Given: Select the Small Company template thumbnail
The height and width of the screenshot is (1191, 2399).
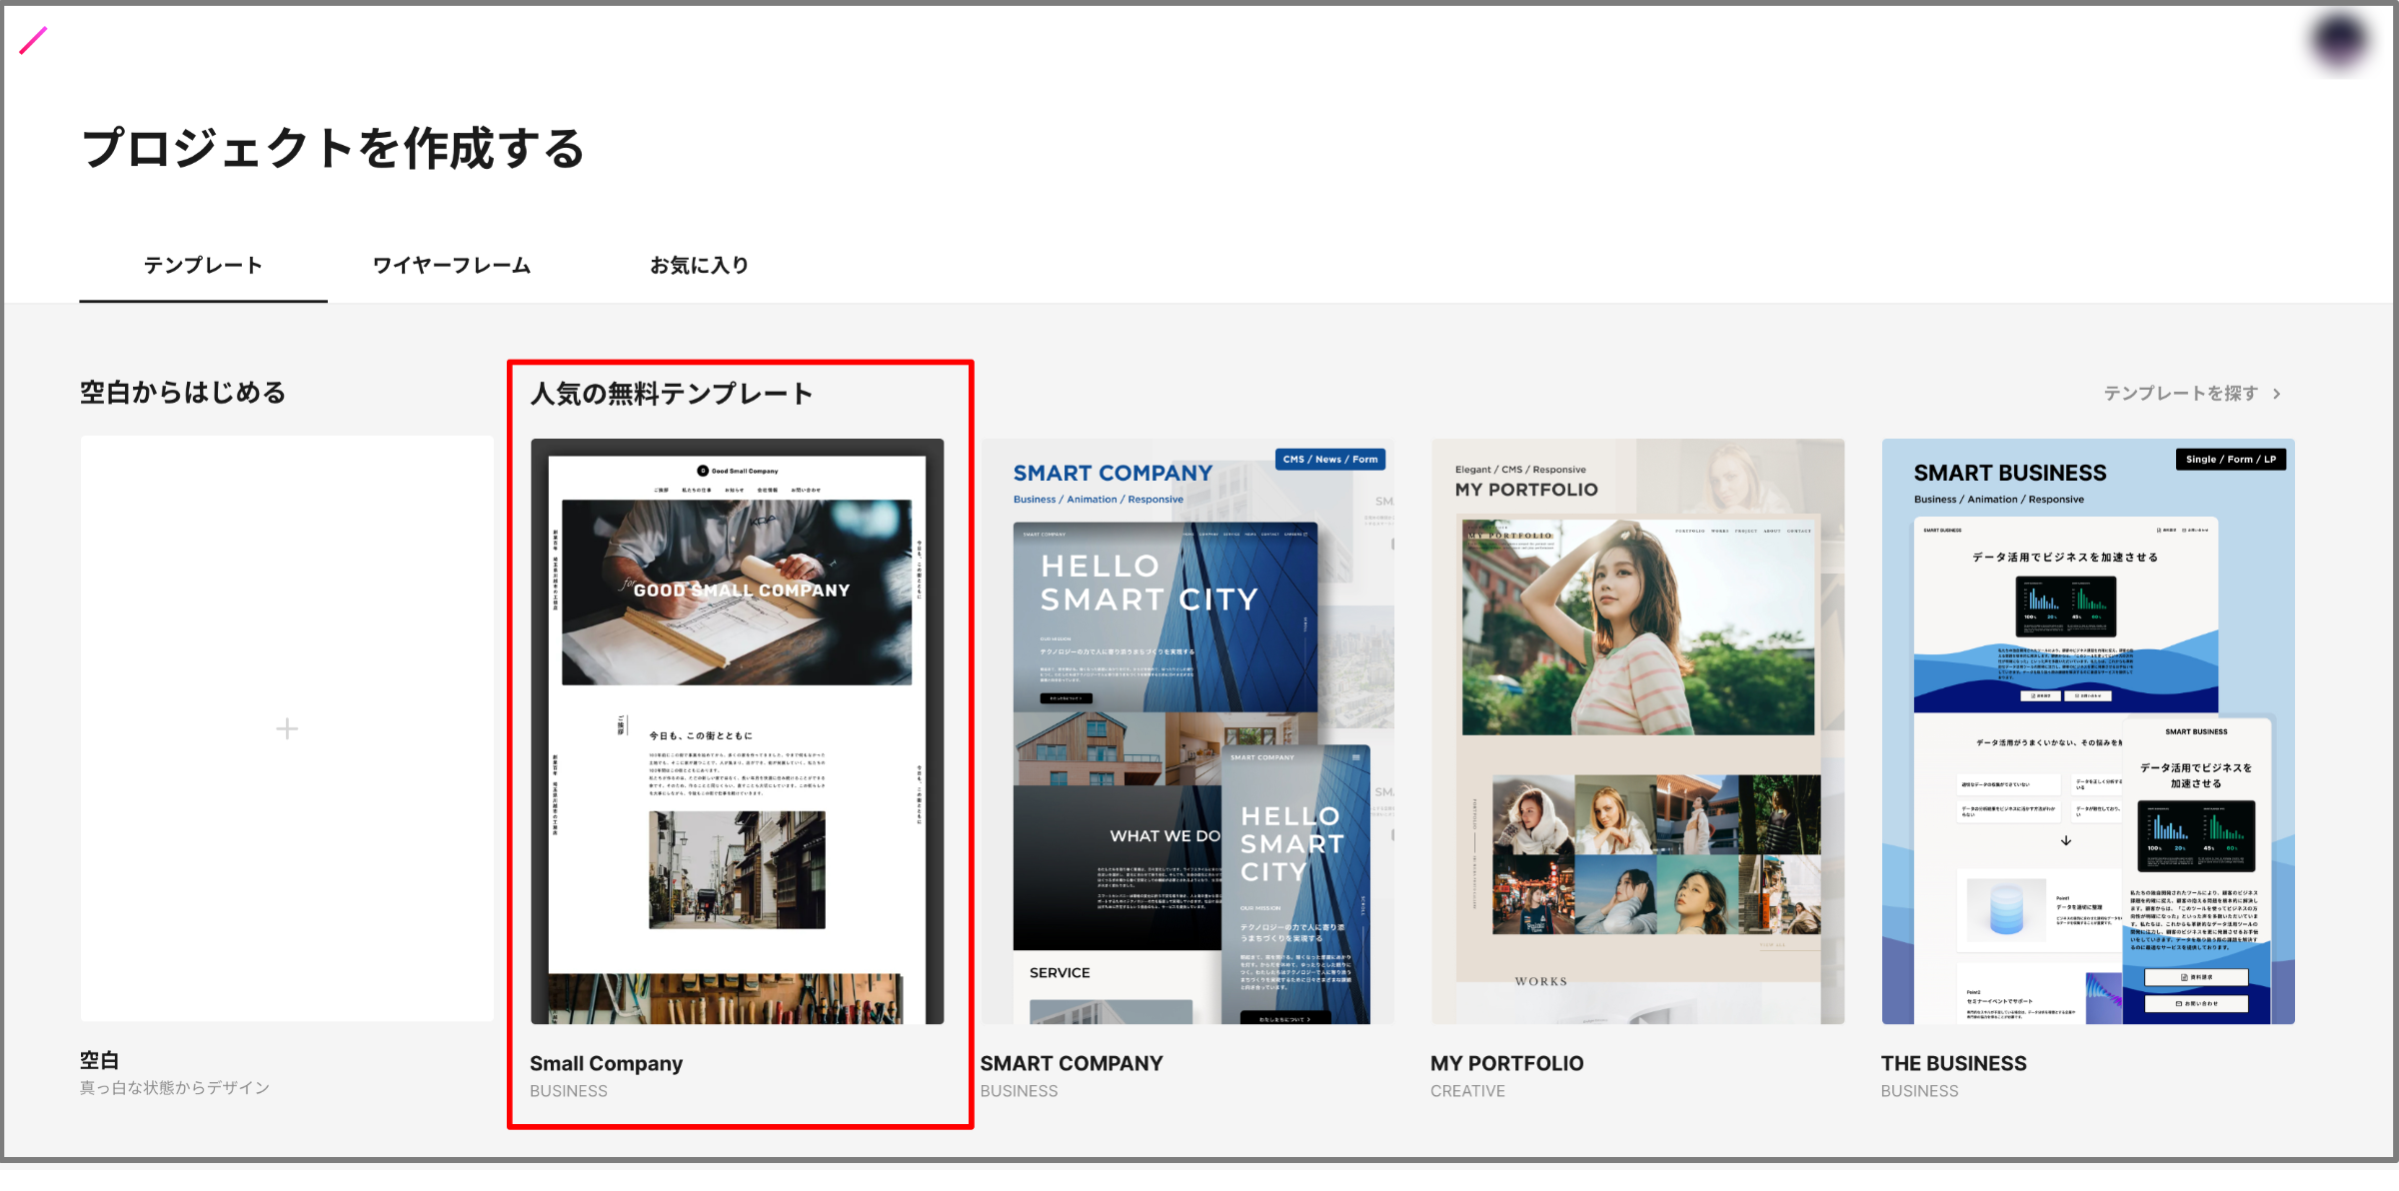Looking at the screenshot, I should (737, 731).
